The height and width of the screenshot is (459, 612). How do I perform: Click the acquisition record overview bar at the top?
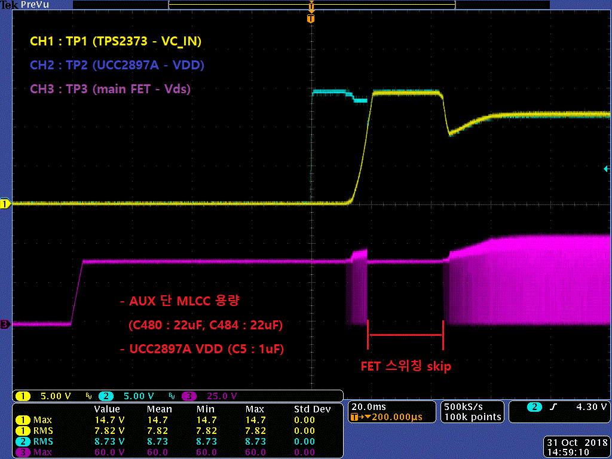click(311, 5)
